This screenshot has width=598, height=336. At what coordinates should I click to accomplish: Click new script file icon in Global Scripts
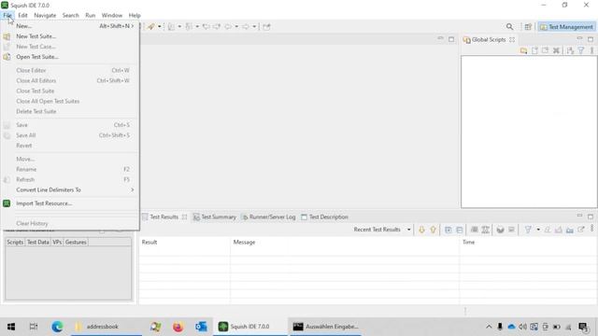click(x=534, y=50)
